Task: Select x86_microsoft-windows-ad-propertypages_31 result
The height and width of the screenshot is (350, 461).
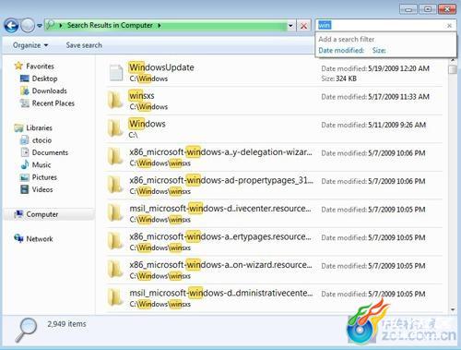Action: click(221, 180)
